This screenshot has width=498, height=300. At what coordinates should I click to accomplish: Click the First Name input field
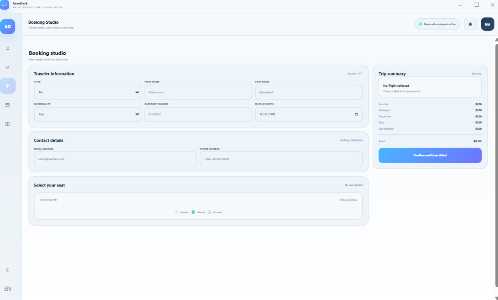[x=198, y=92]
